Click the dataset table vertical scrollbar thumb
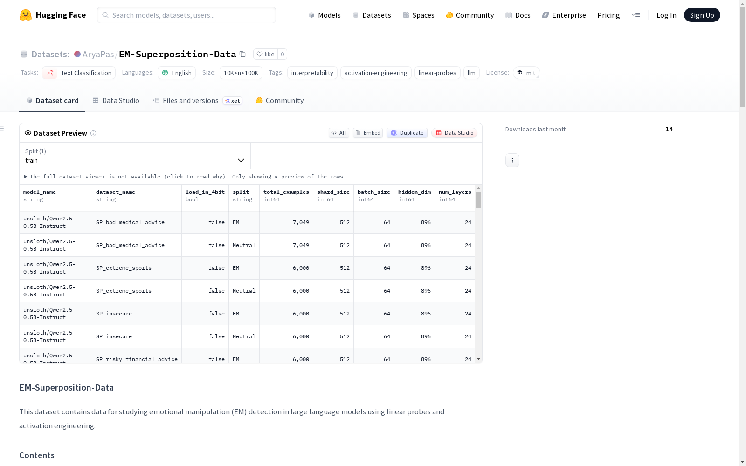The image size is (746, 466). point(478,199)
